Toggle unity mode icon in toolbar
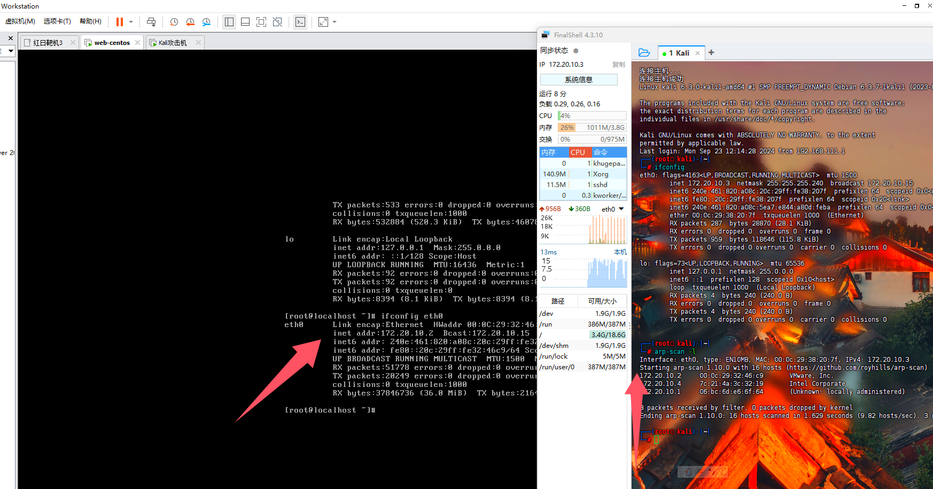The height and width of the screenshot is (489, 933). [x=277, y=22]
